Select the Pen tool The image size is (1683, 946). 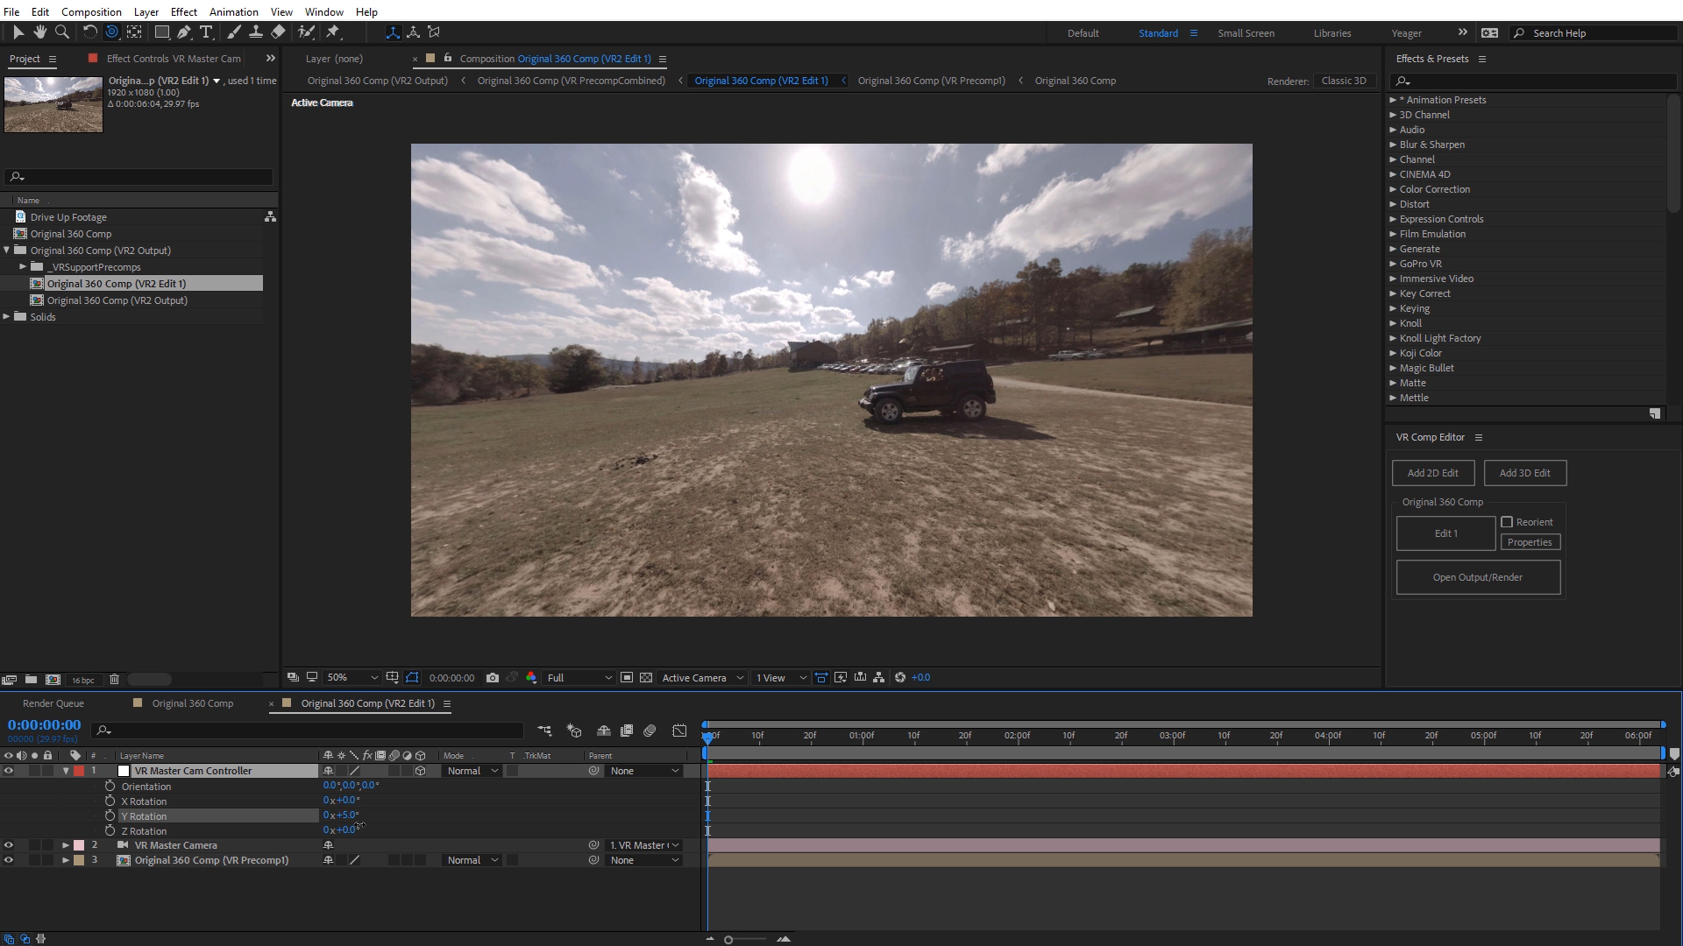pyautogui.click(x=184, y=32)
